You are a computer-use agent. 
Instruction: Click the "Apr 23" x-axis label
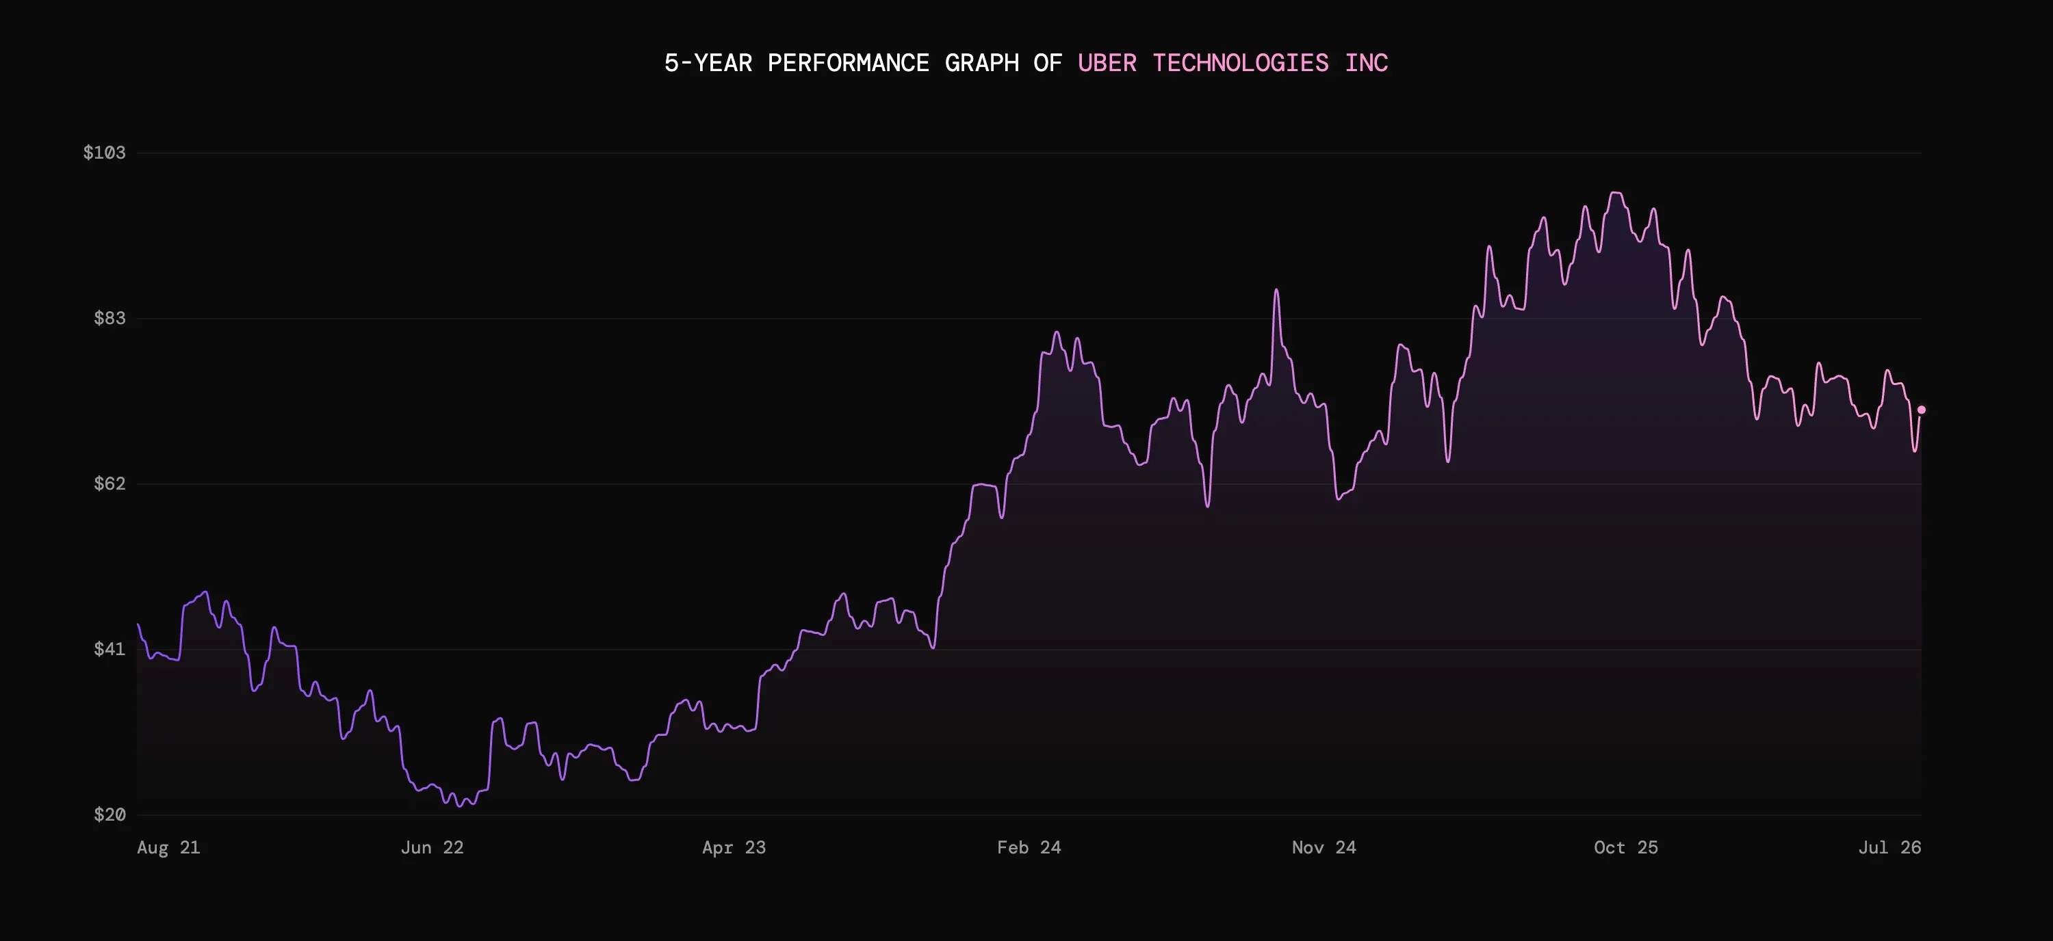tap(734, 847)
